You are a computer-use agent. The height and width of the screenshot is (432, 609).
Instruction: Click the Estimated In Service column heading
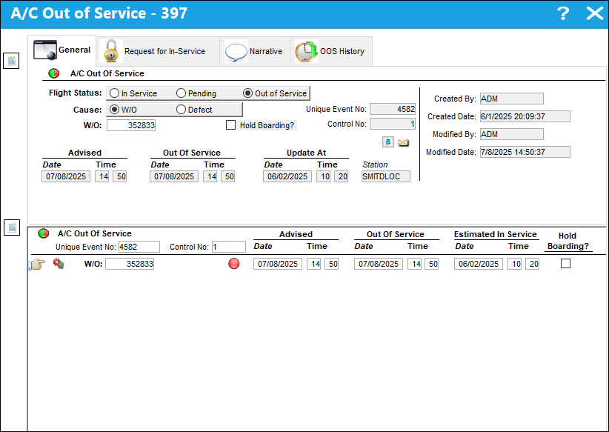click(495, 234)
